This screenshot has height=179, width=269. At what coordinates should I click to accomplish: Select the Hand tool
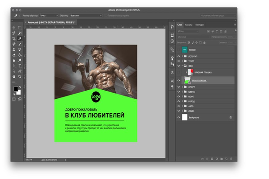tap(14, 77)
